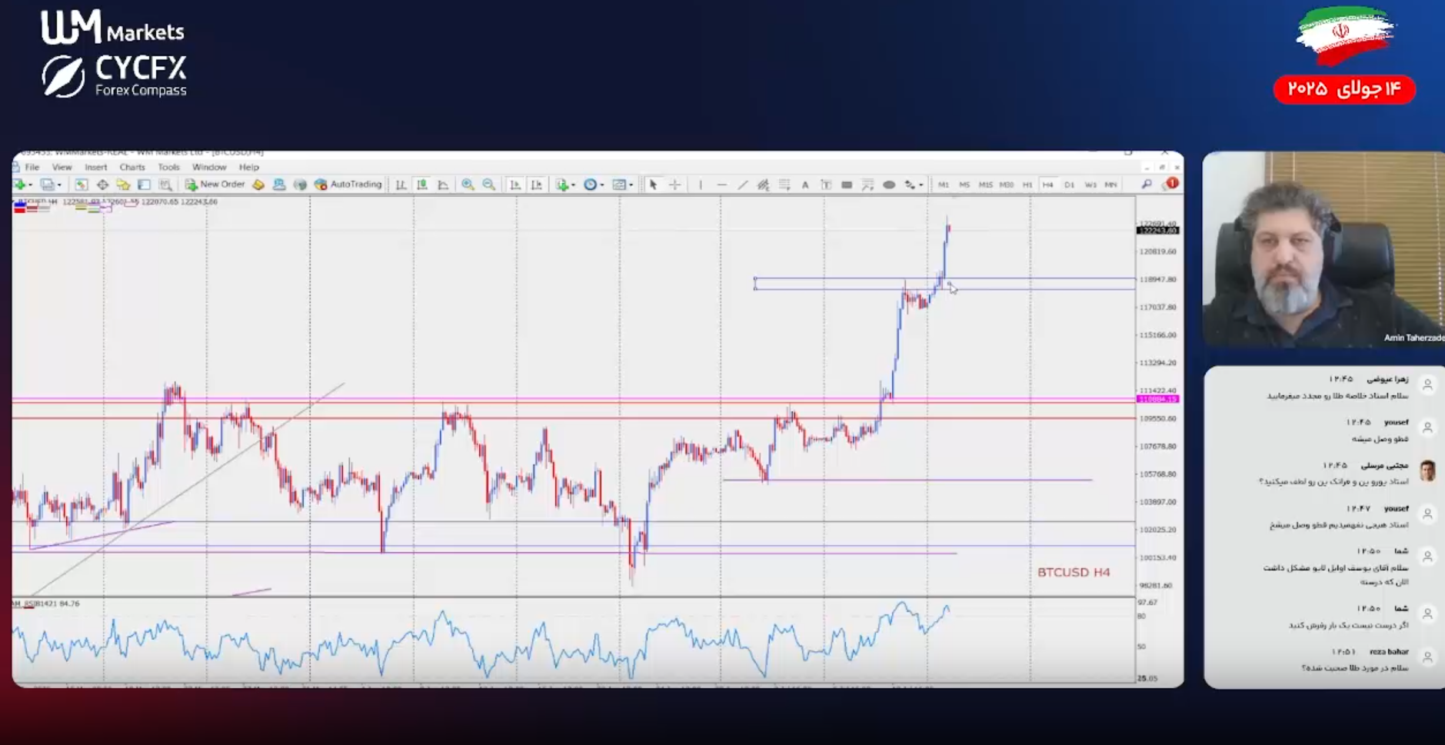Toggle the cursor arrow selection mode
The width and height of the screenshot is (1445, 745).
click(653, 185)
